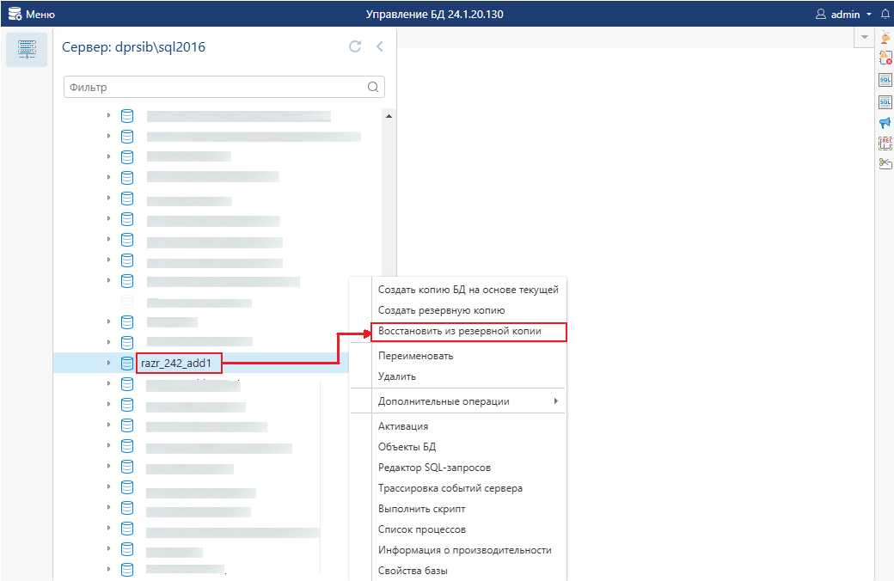Click the scissors icon in right toolbar
894x581 pixels.
[885, 163]
